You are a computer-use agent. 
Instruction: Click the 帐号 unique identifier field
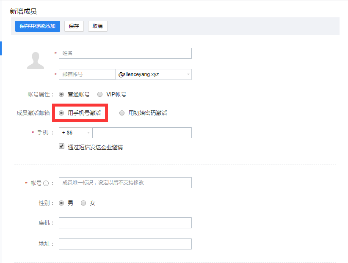click(x=125, y=182)
